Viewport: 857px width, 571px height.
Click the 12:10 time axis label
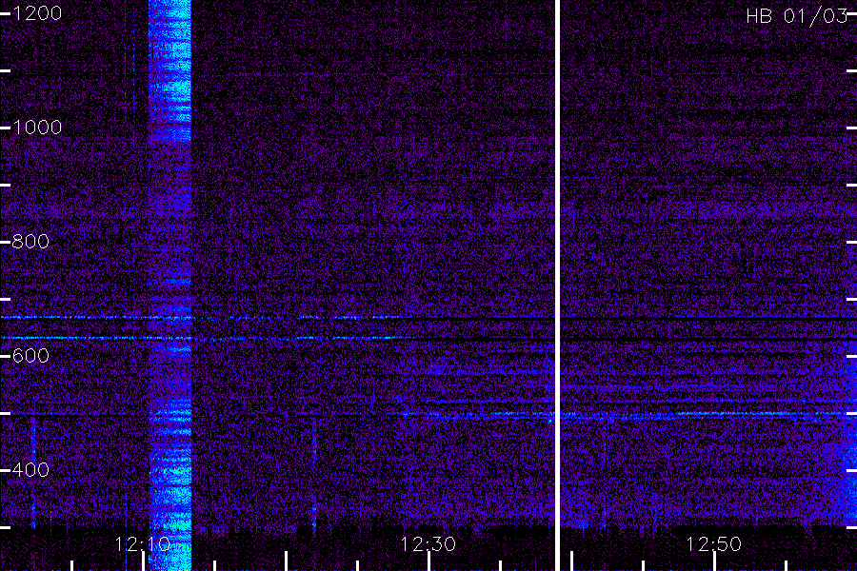click(143, 544)
